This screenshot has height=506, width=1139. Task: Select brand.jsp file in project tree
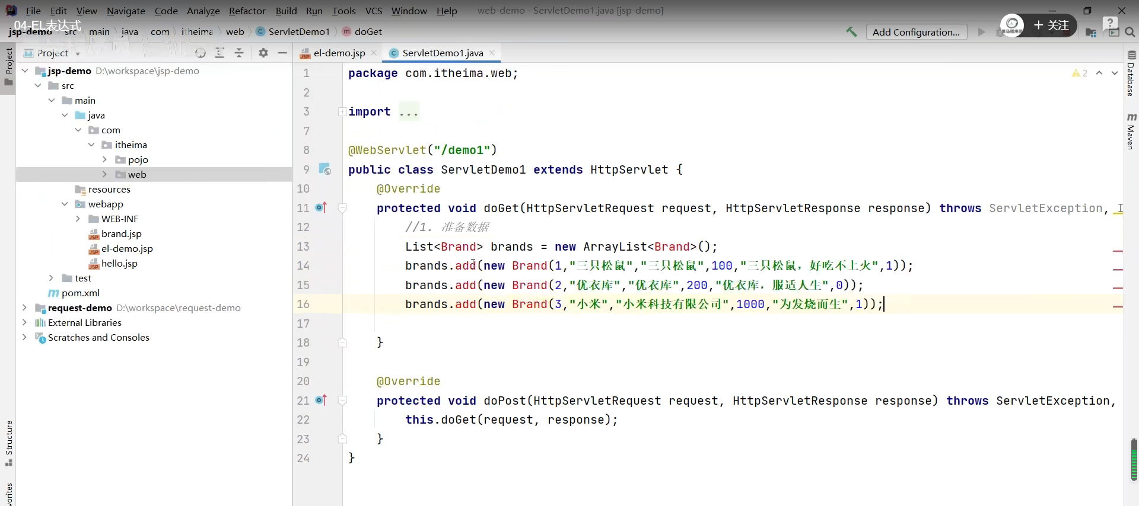pyautogui.click(x=121, y=233)
